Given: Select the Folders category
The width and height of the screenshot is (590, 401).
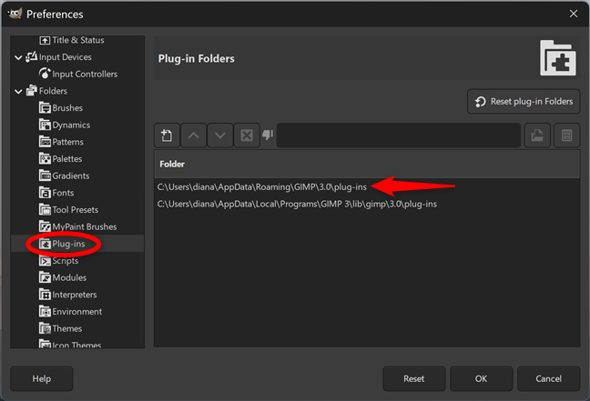Looking at the screenshot, I should coord(46,91).
